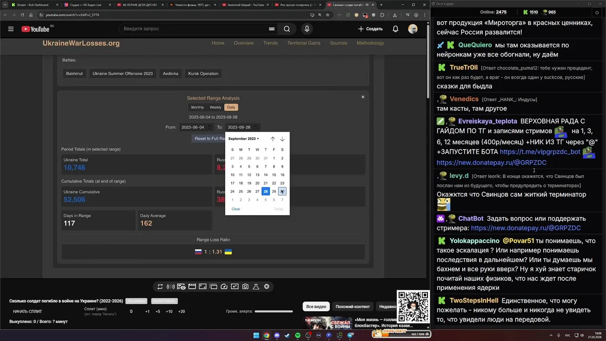606x341 pixels.
Task: Click the Создать create button
Action: pyautogui.click(x=370, y=29)
